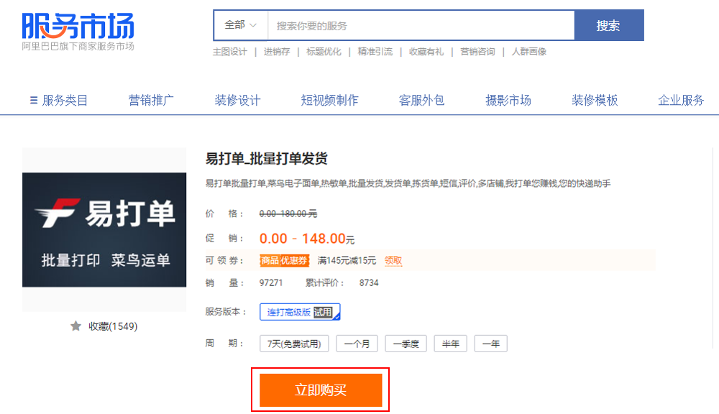Image resolution: width=719 pixels, height=414 pixels.
Task: Focus the 搜索你要的服务 search box
Action: 421,26
